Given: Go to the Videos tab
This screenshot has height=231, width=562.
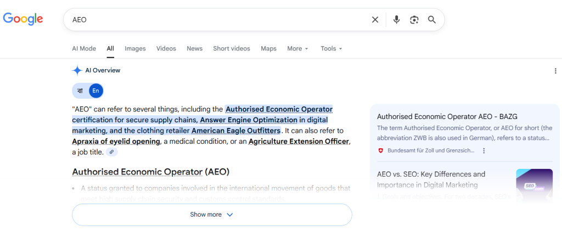Looking at the screenshot, I should point(166,48).
